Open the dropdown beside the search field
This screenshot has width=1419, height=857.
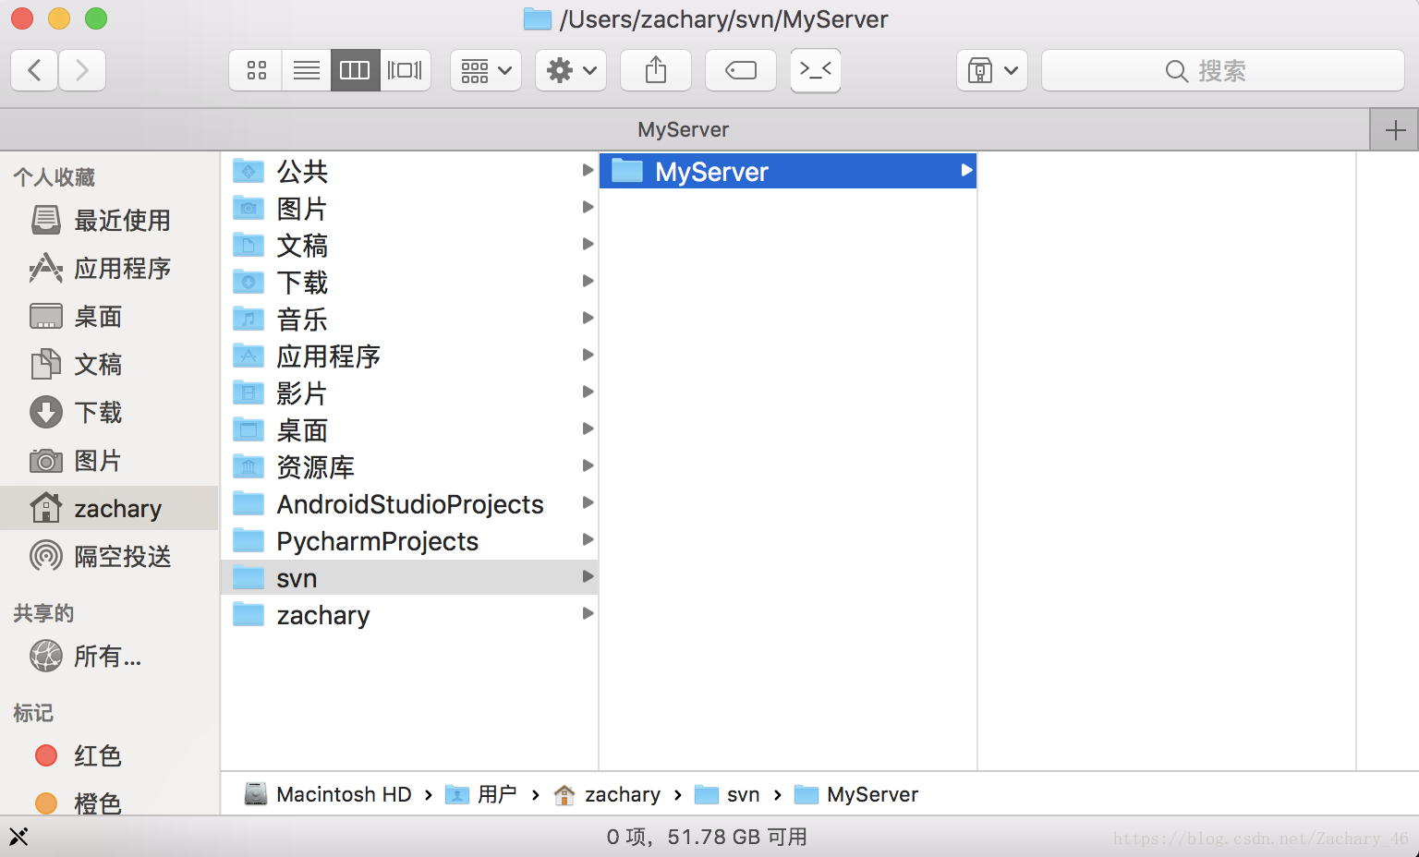[x=992, y=70]
